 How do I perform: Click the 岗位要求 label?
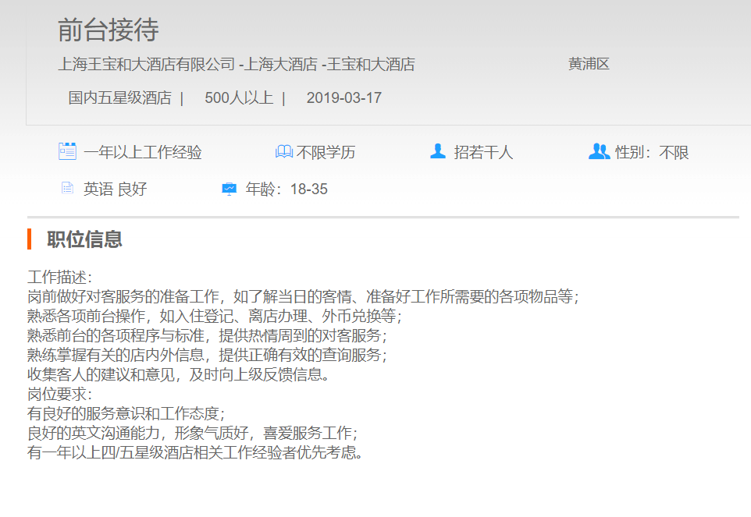pyautogui.click(x=59, y=395)
